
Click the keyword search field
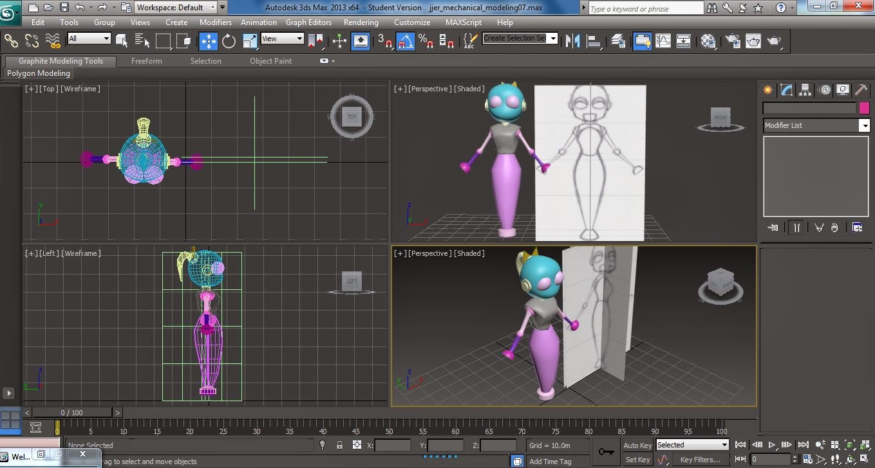[646, 8]
